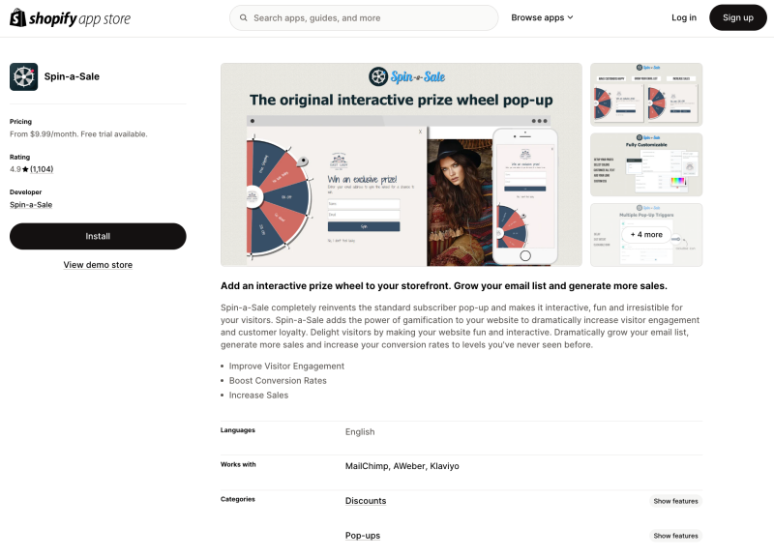
Task: Click the Shopify app store logo
Action: tap(70, 18)
